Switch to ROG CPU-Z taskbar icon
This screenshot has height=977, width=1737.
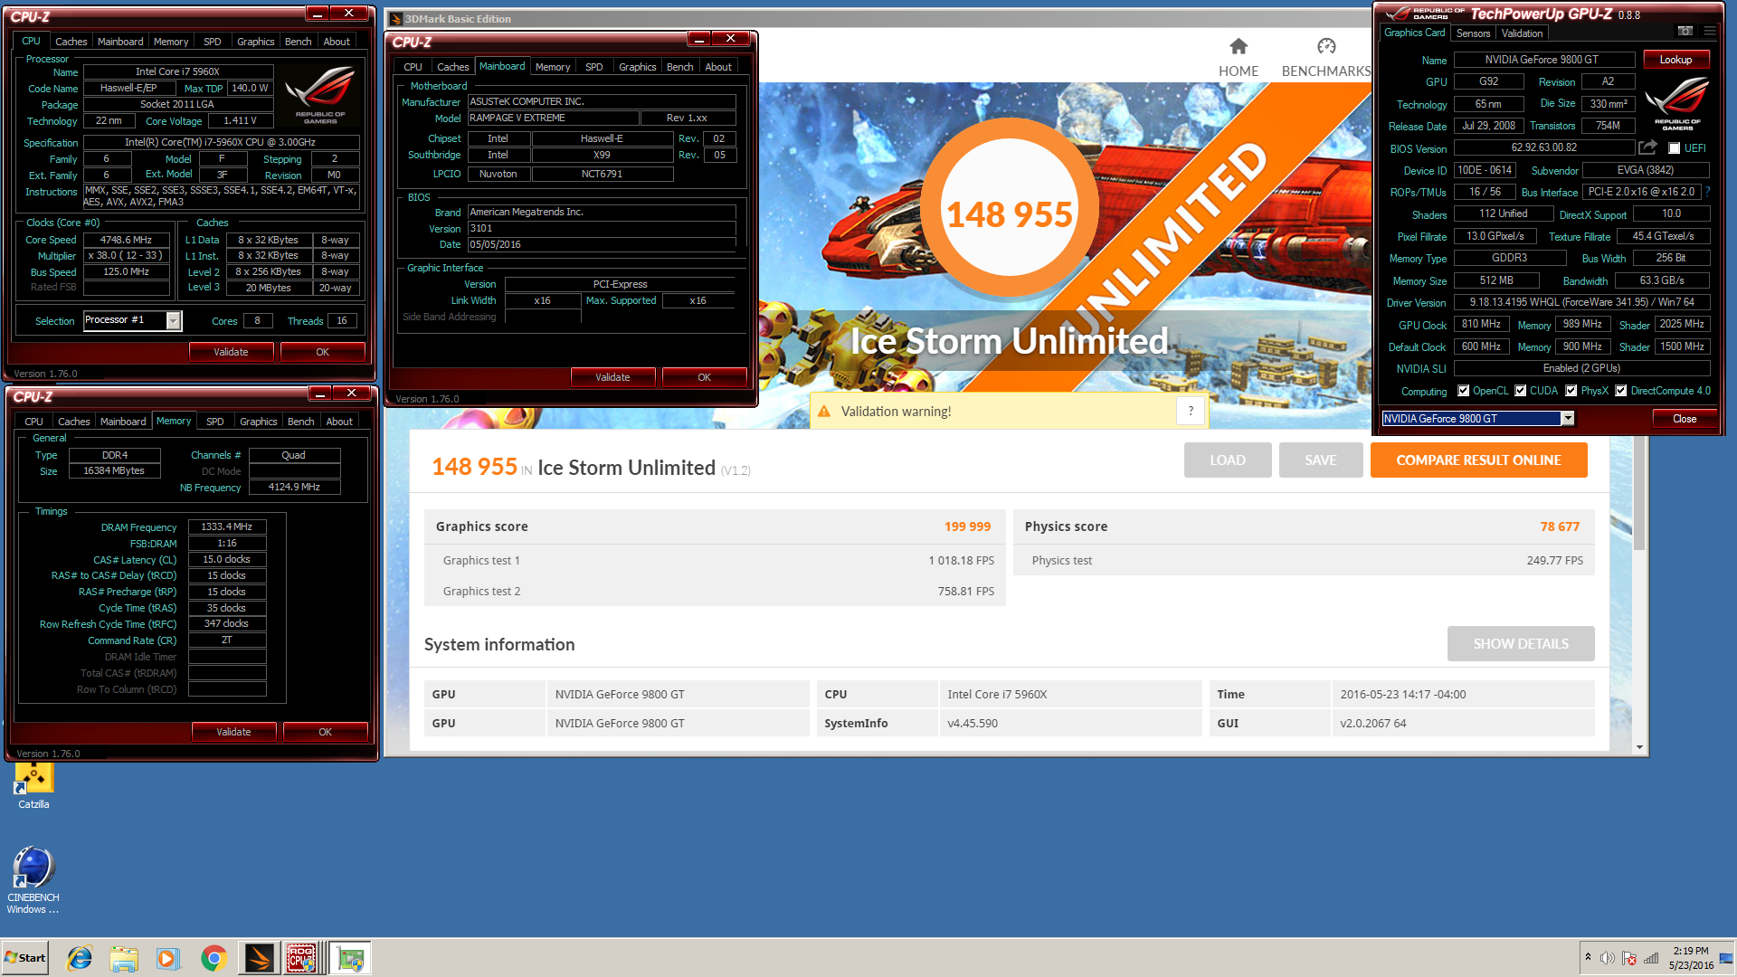302,958
